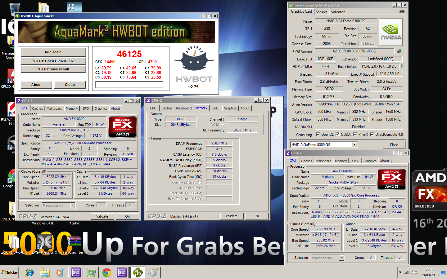Viewport: 447px width, 279px height.
Task: Click the Iniciar start button
Action: 10,272
